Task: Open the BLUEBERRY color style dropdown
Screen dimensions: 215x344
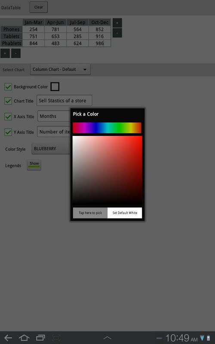Action: click(x=51, y=148)
